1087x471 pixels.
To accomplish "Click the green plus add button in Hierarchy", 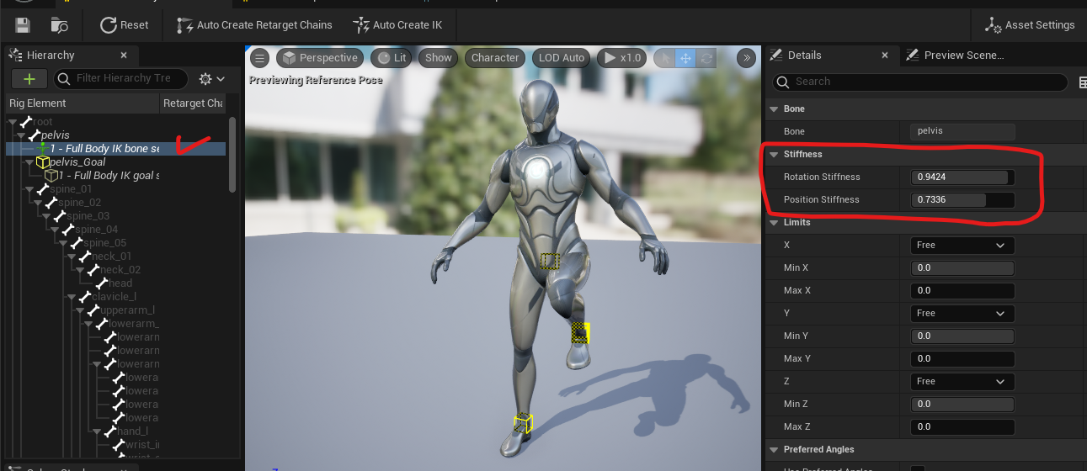I will click(29, 78).
